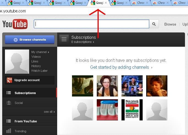Switch to the first Chrome tab
This screenshot has width=188, height=135.
pyautogui.click(x=139, y=3)
